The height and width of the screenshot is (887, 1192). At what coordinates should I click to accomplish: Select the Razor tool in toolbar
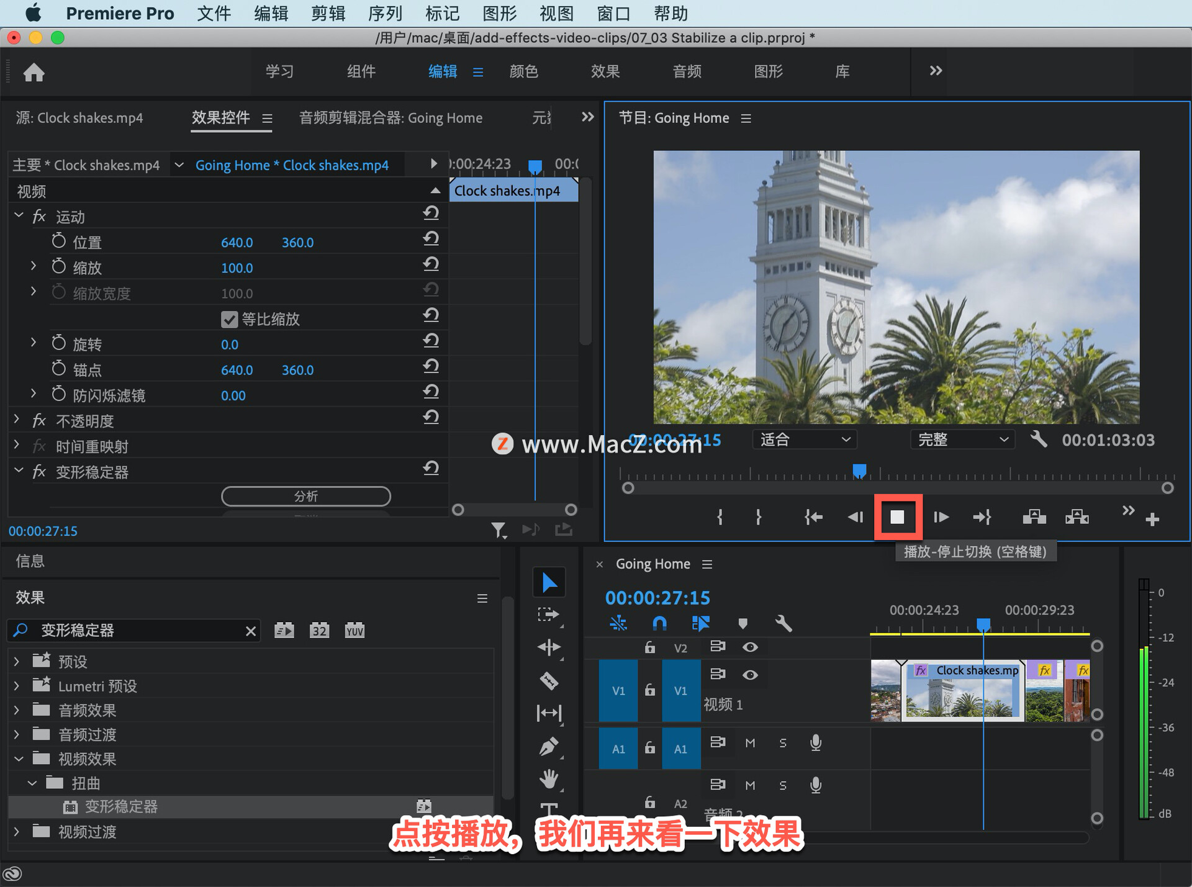point(549,681)
